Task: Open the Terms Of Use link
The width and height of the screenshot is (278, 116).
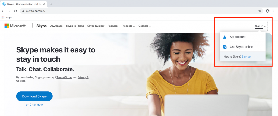Action: [64, 77]
